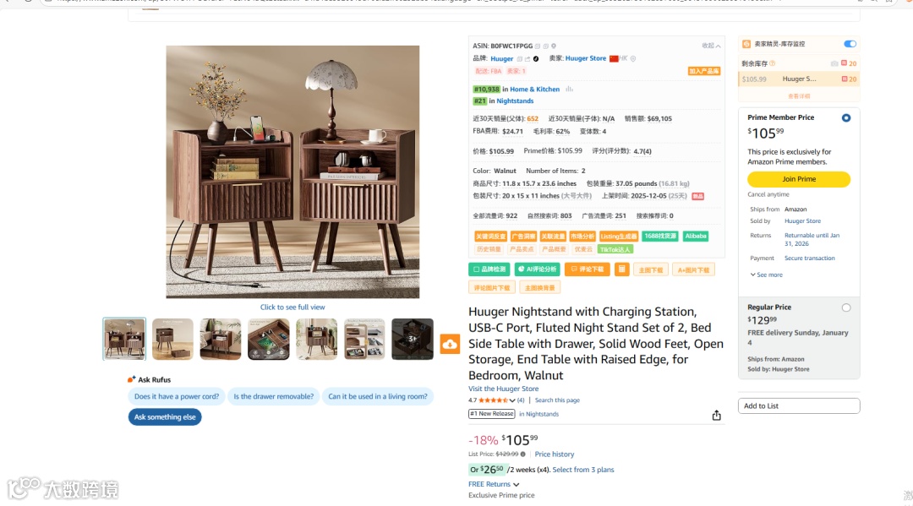Screen dimensions: 913x506
Task: Click the calculator icon button
Action: pyautogui.click(x=622, y=269)
